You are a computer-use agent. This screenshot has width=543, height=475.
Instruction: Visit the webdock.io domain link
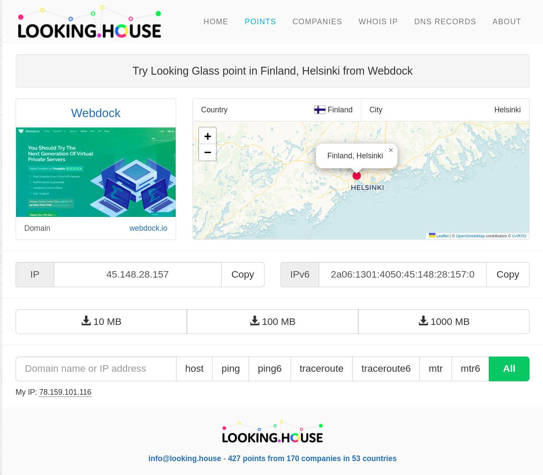click(x=148, y=228)
